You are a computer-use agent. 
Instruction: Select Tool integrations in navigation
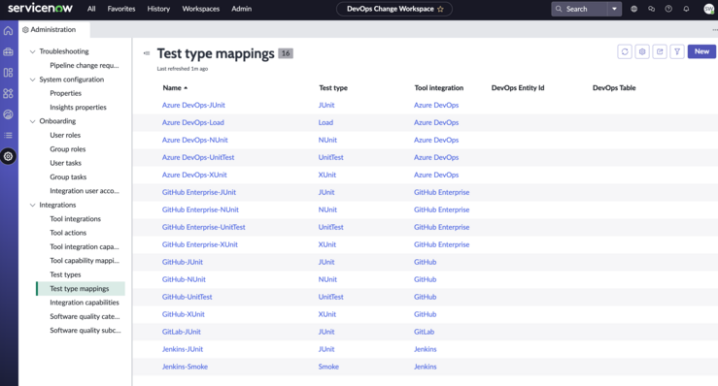click(75, 219)
